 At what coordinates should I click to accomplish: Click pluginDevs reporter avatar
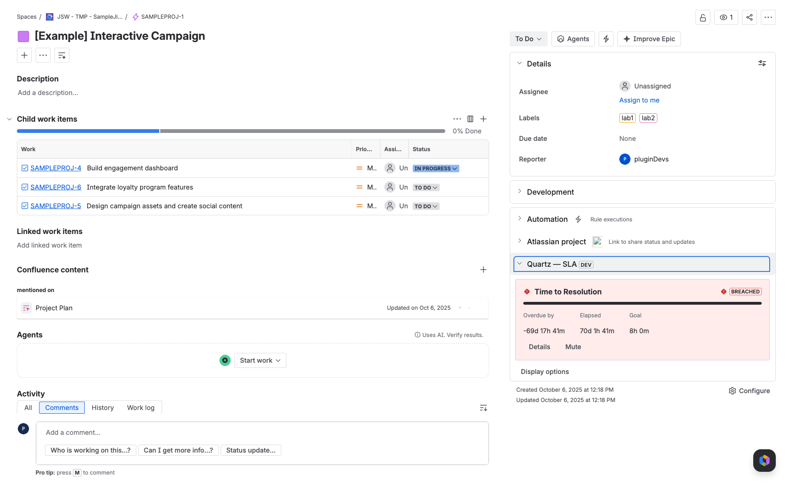click(625, 159)
